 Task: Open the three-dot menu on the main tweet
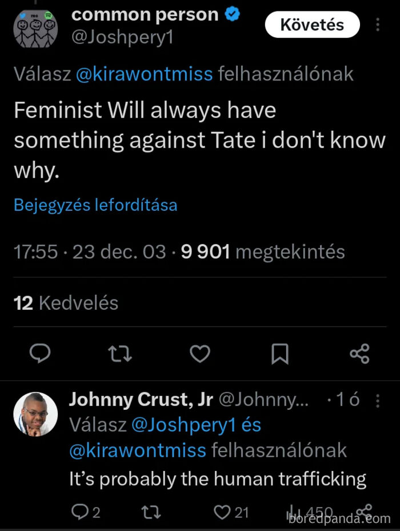pos(378,25)
